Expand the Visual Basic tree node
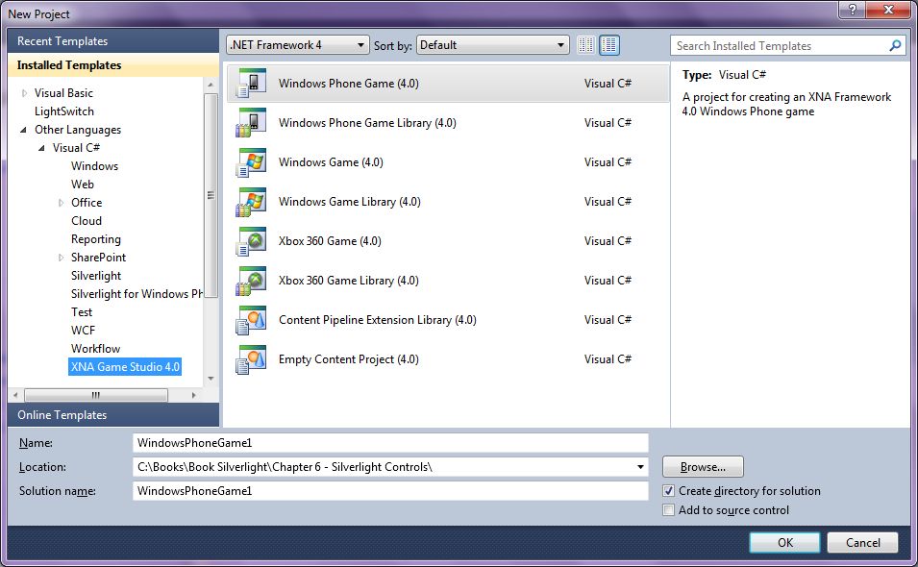 (x=24, y=93)
